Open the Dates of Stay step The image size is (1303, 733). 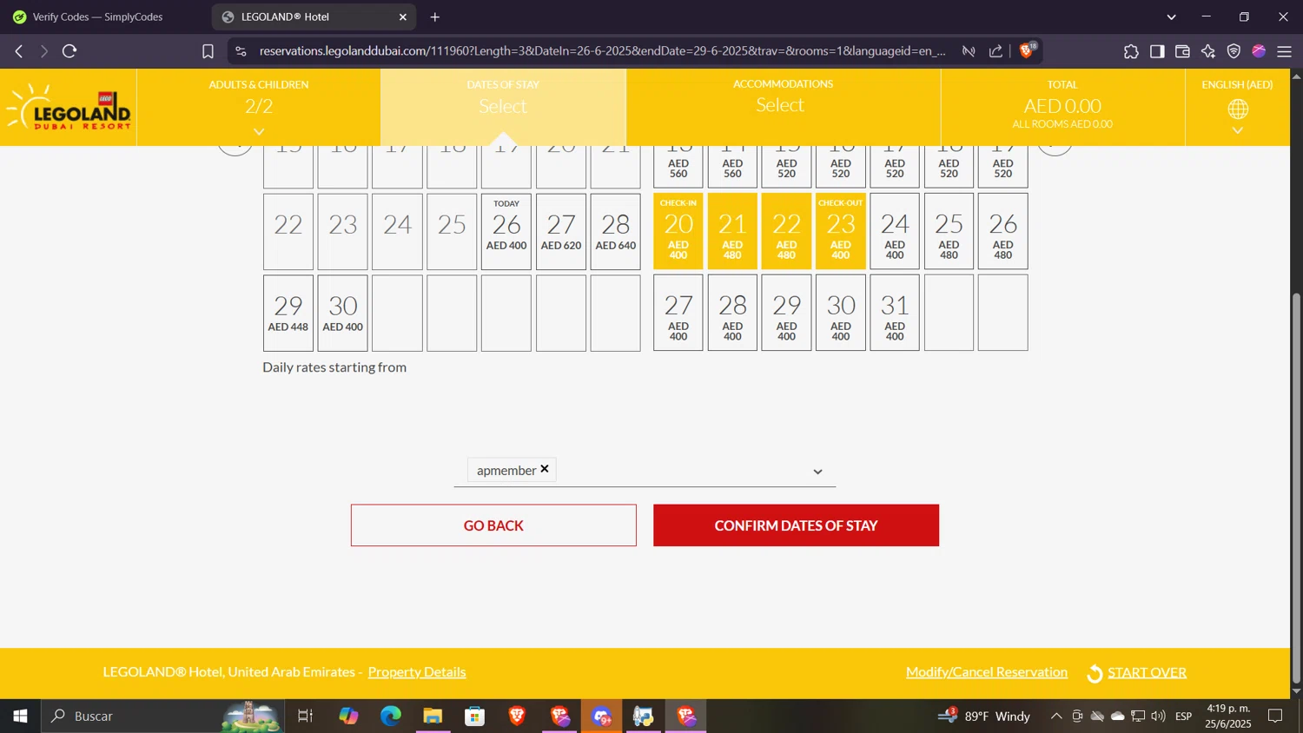tap(503, 107)
